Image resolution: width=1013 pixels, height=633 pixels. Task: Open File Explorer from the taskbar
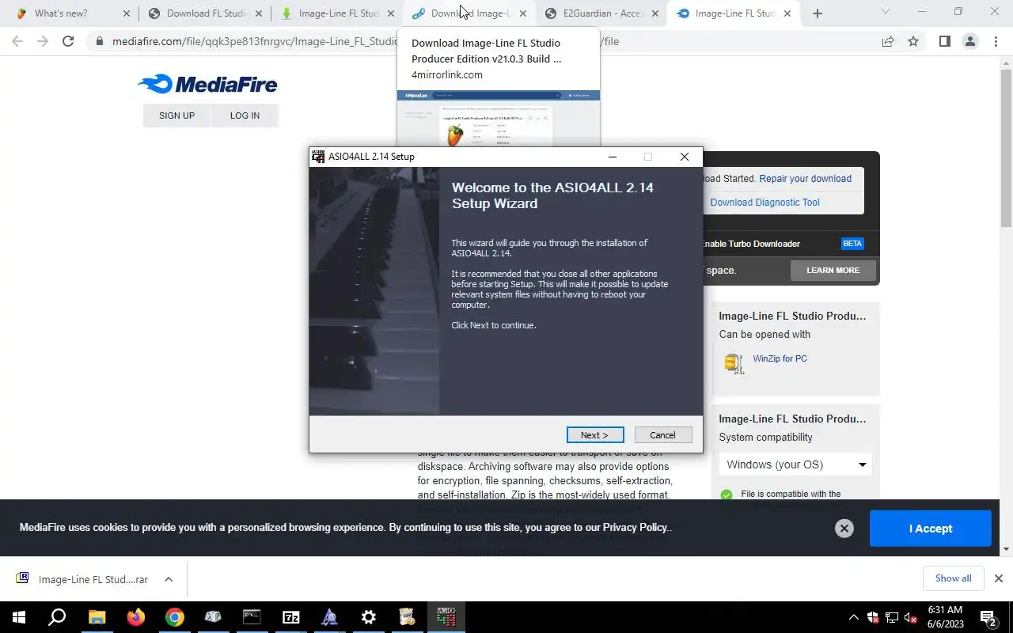click(97, 617)
